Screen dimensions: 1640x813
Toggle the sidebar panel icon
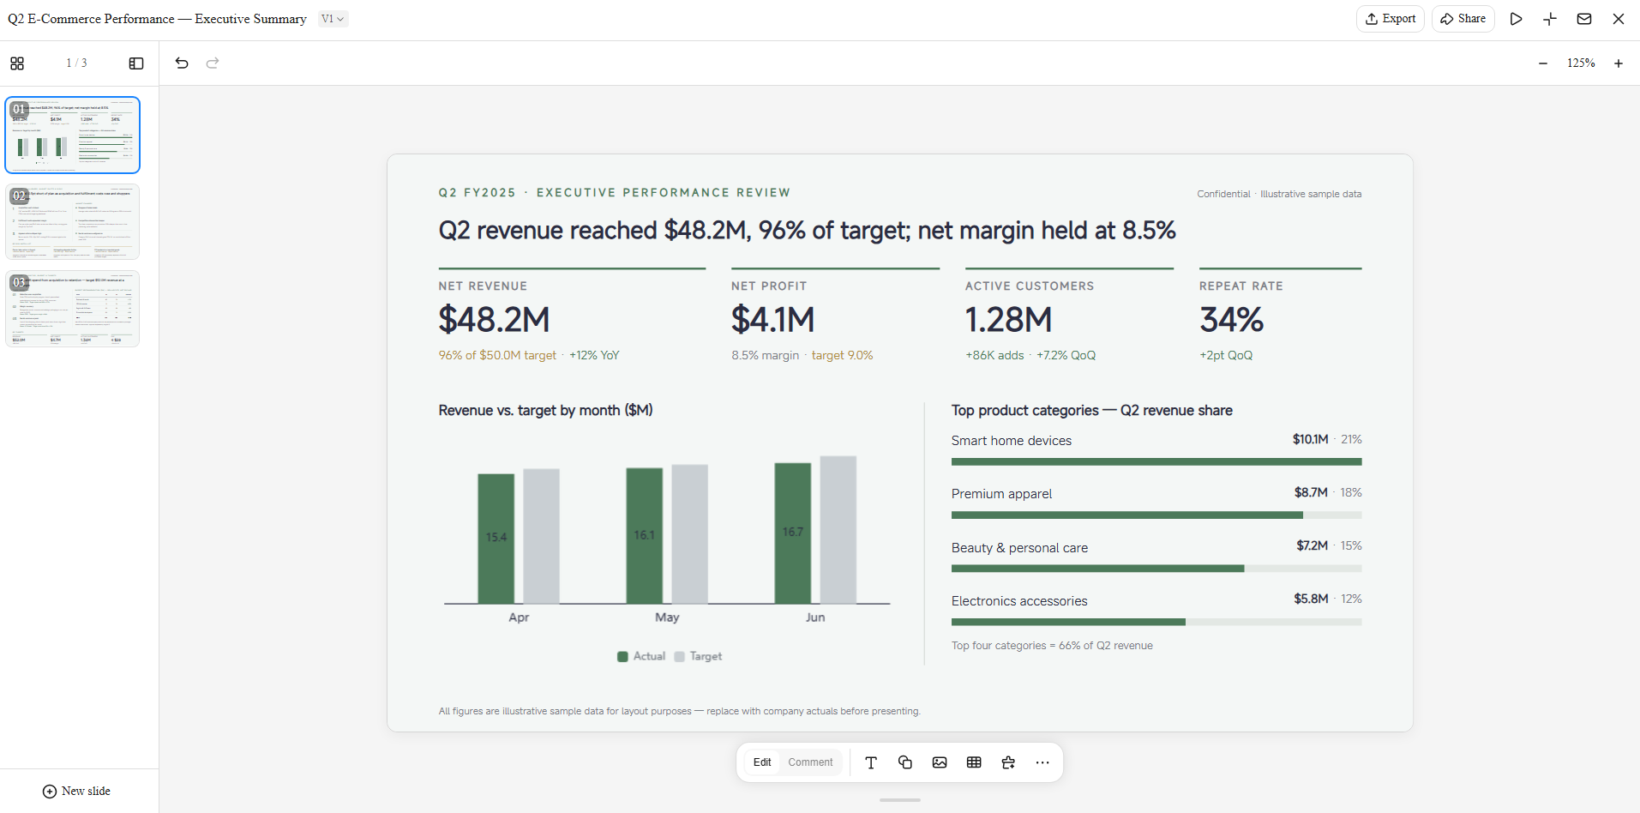[136, 63]
